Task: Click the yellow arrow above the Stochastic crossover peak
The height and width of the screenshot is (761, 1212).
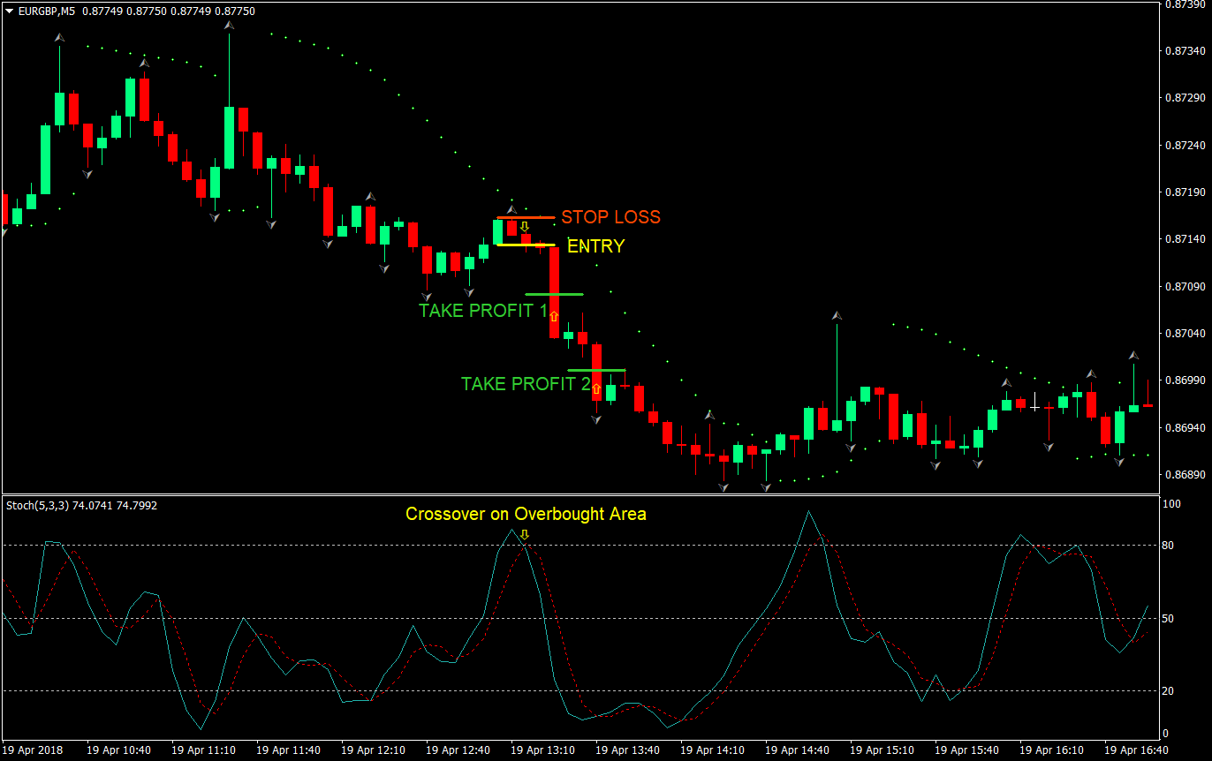Action: pos(524,533)
